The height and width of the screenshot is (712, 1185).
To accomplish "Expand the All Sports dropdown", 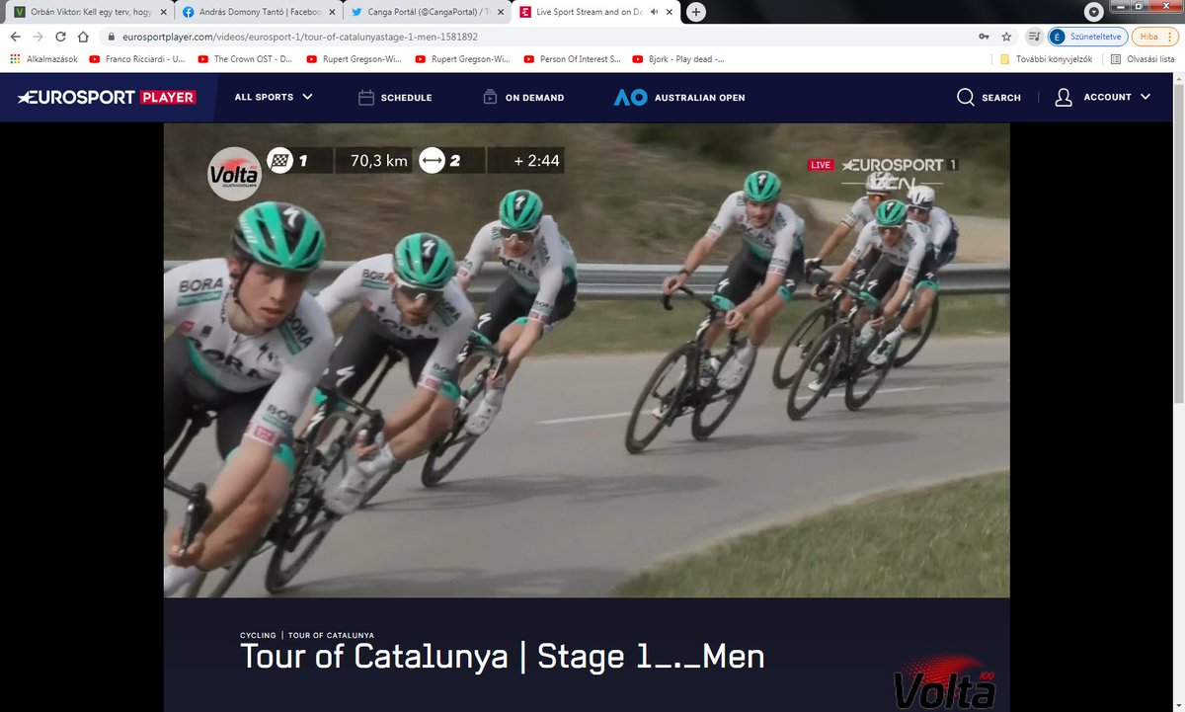I will point(274,97).
